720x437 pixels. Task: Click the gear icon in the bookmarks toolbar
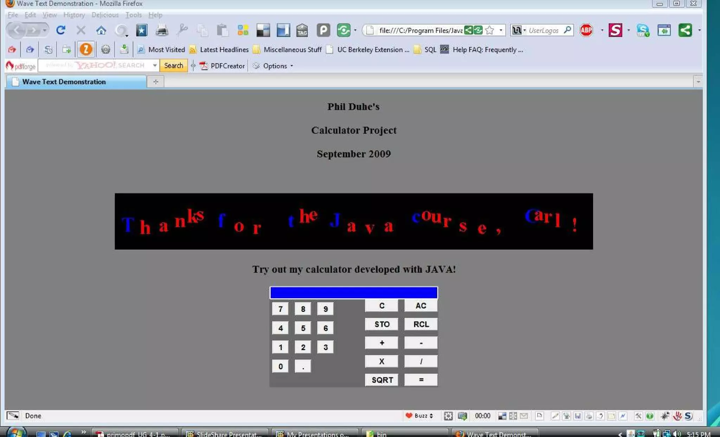(105, 50)
